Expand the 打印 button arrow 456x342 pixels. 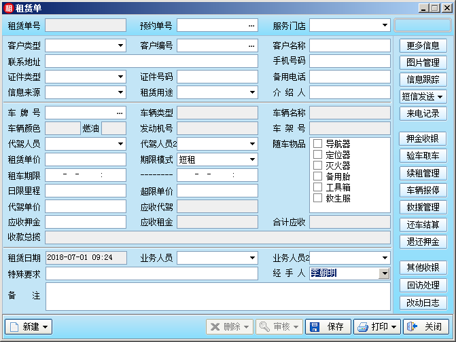tap(393, 327)
